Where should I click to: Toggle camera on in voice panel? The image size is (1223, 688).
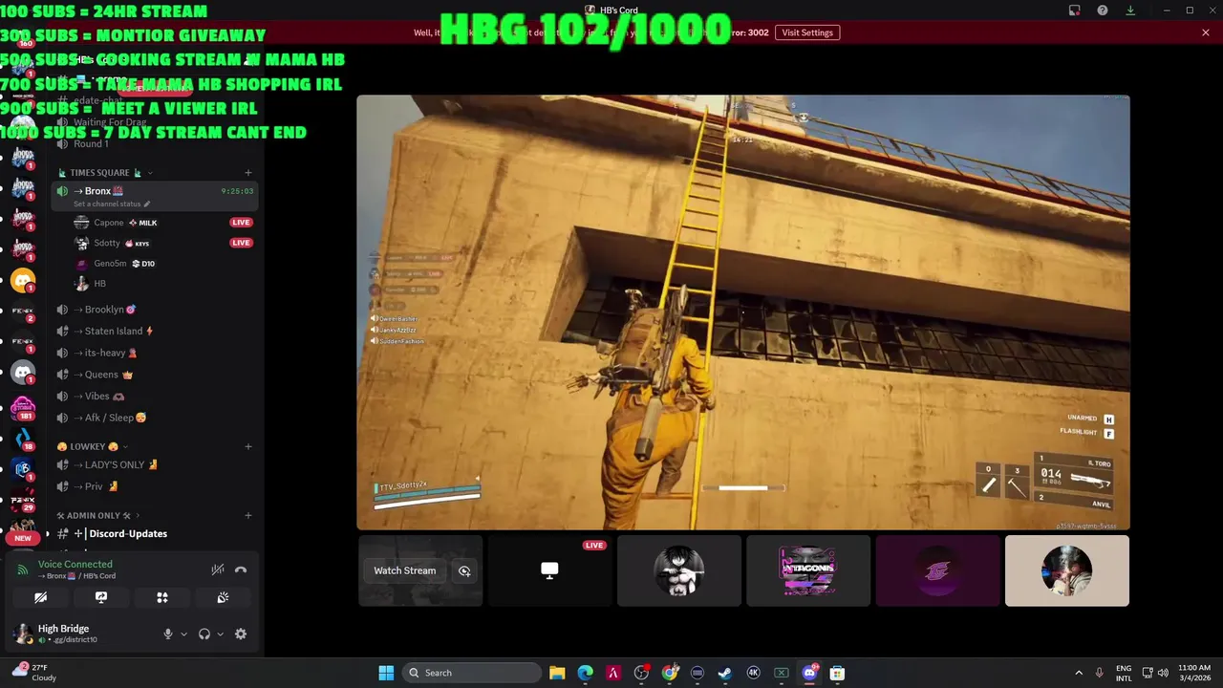[x=40, y=597]
